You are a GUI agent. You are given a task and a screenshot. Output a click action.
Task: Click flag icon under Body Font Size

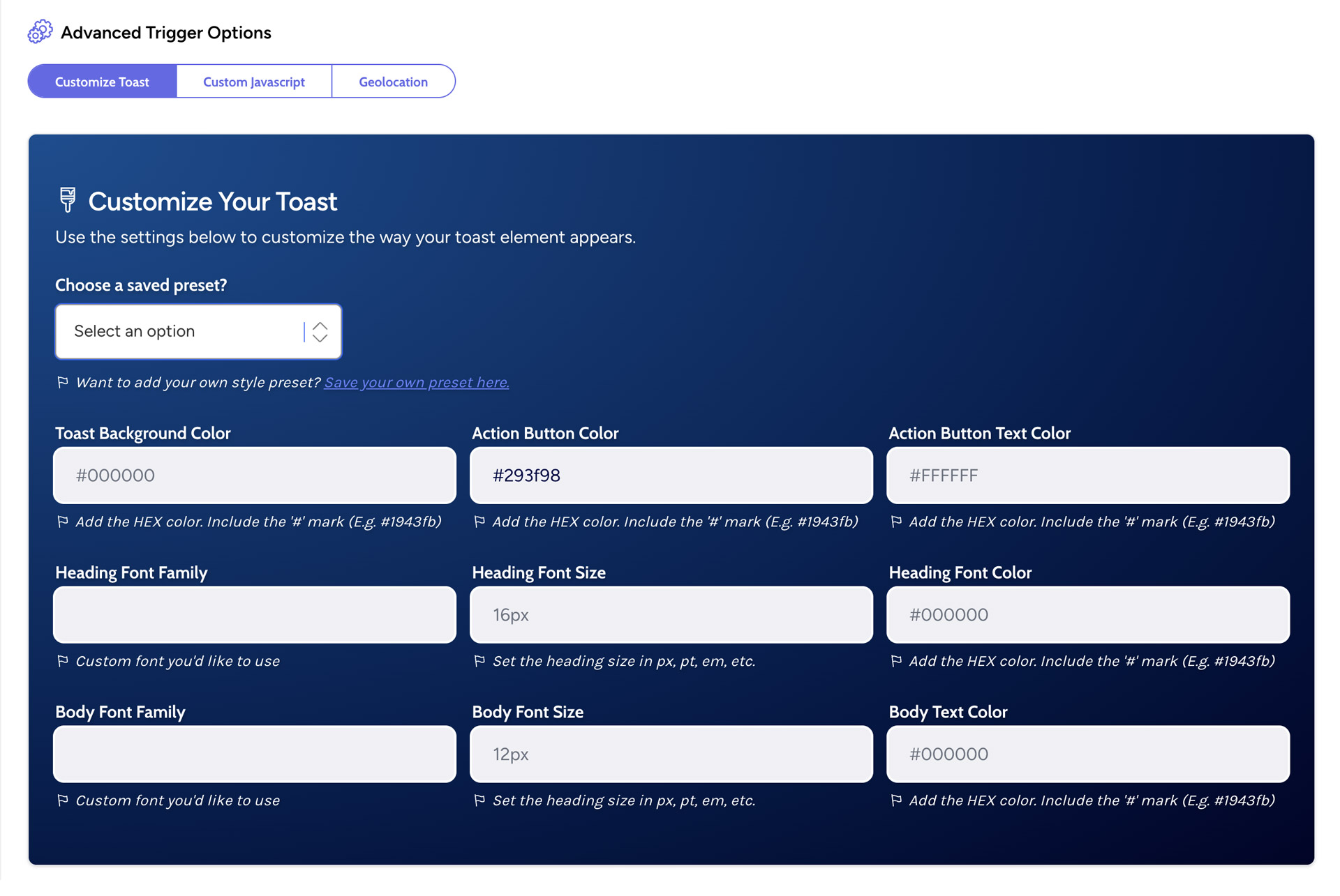click(x=479, y=801)
